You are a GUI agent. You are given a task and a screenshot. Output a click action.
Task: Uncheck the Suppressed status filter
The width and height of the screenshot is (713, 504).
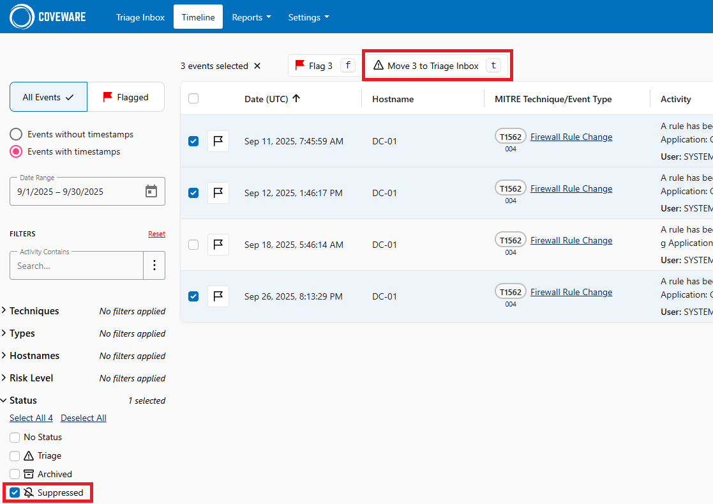15,493
